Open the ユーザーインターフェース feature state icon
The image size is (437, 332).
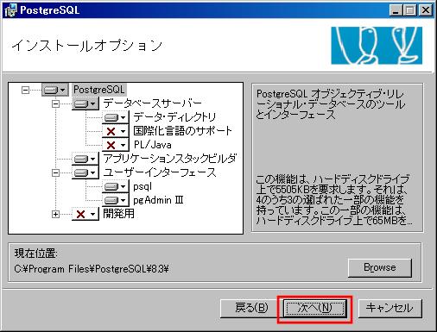(x=85, y=172)
